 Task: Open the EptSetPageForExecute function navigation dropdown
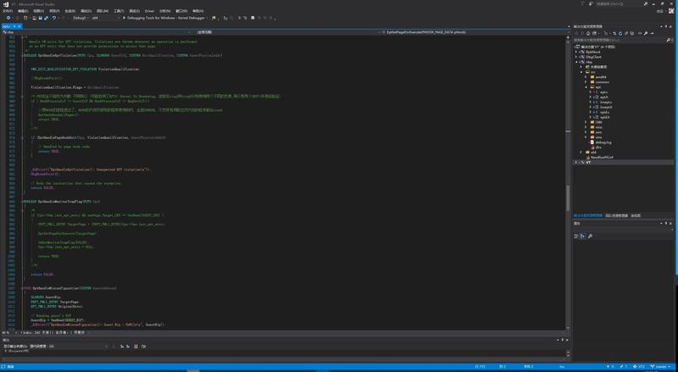pos(474,32)
